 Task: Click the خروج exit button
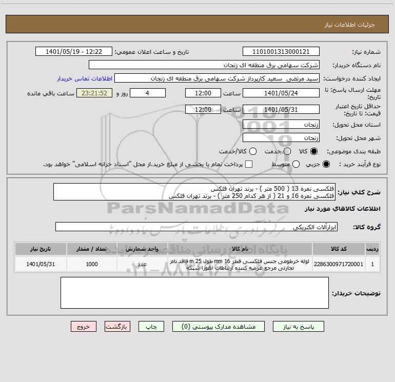(84, 327)
